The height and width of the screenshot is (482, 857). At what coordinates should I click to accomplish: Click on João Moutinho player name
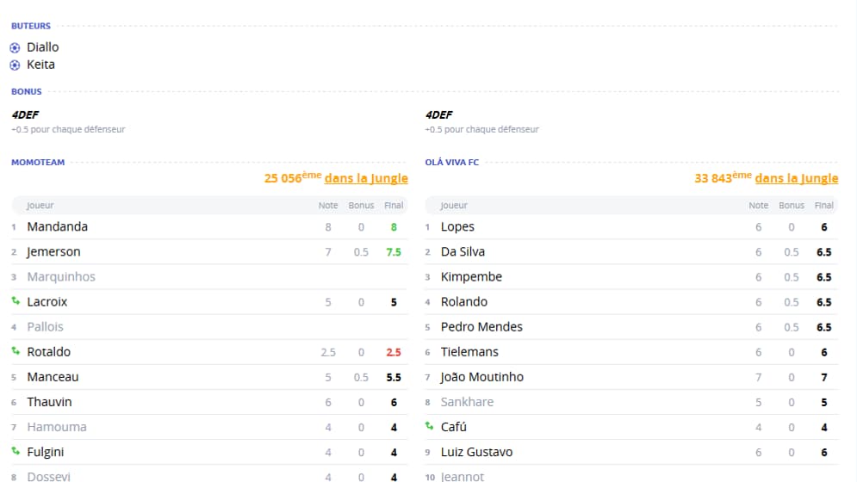click(x=482, y=377)
